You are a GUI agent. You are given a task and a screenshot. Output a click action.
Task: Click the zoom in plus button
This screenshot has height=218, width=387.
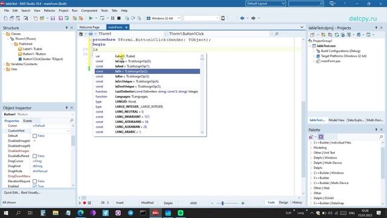click(x=243, y=203)
